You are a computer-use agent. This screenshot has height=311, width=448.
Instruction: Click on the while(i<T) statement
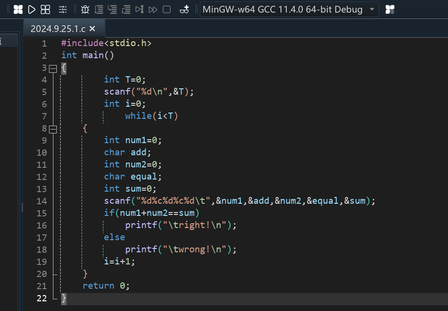click(152, 116)
